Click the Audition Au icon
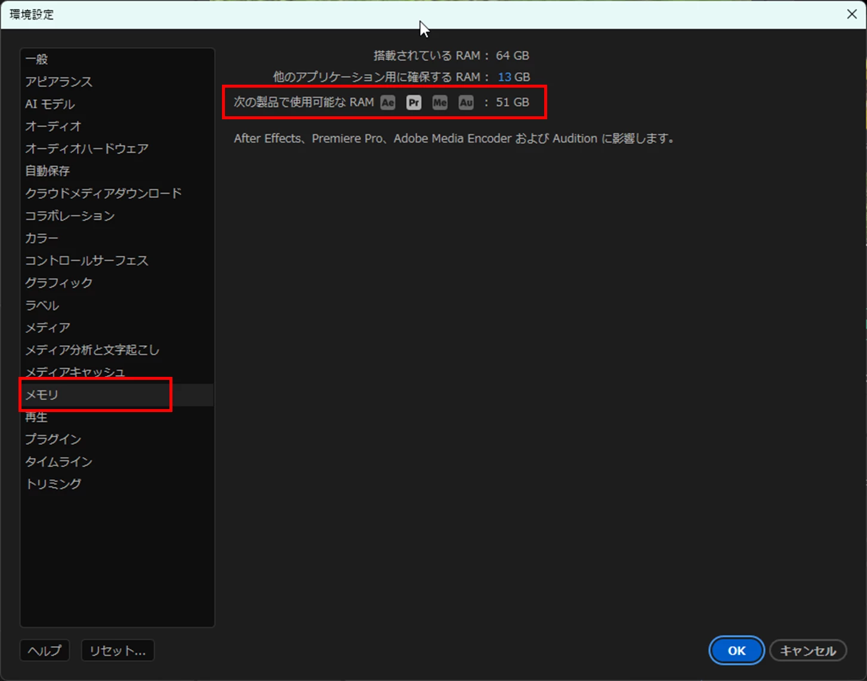The width and height of the screenshot is (867, 681). pos(466,103)
